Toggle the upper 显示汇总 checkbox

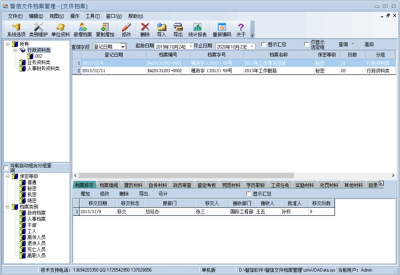264,45
